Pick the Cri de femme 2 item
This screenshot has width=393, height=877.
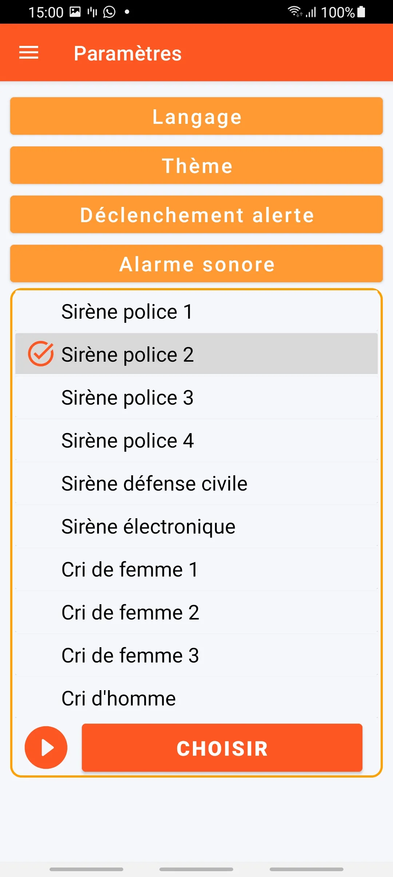(196, 613)
